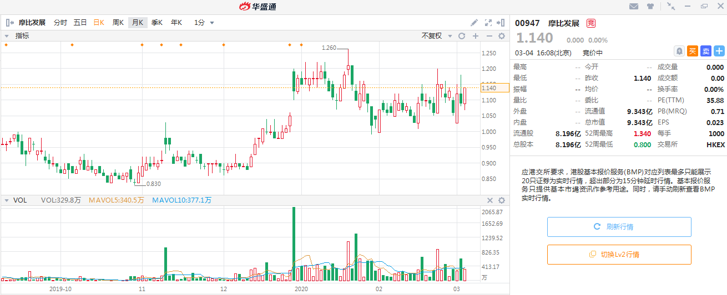This screenshot has width=727, height=295.
Task: Open VOL indicator settings gear
Action: point(502,200)
